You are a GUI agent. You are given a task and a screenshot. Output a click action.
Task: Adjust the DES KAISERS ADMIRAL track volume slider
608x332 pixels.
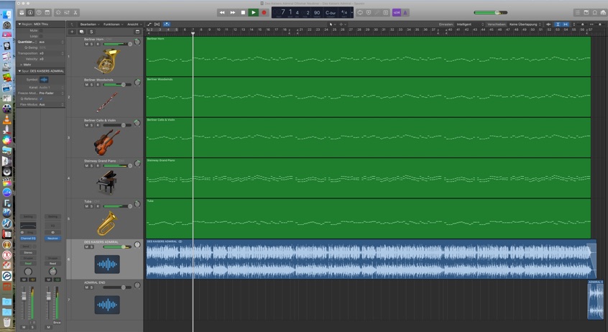coord(118,246)
